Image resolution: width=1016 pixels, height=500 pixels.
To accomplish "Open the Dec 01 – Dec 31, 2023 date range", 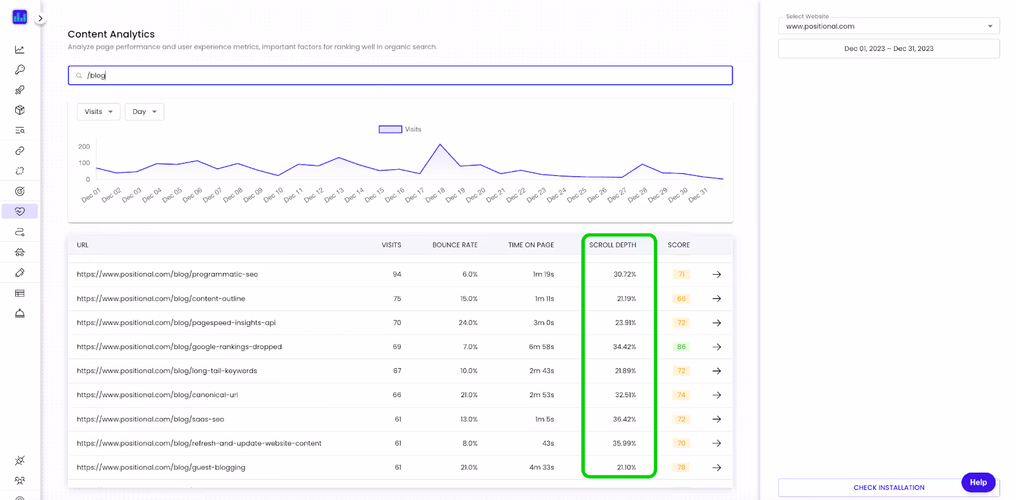I will pyautogui.click(x=888, y=49).
